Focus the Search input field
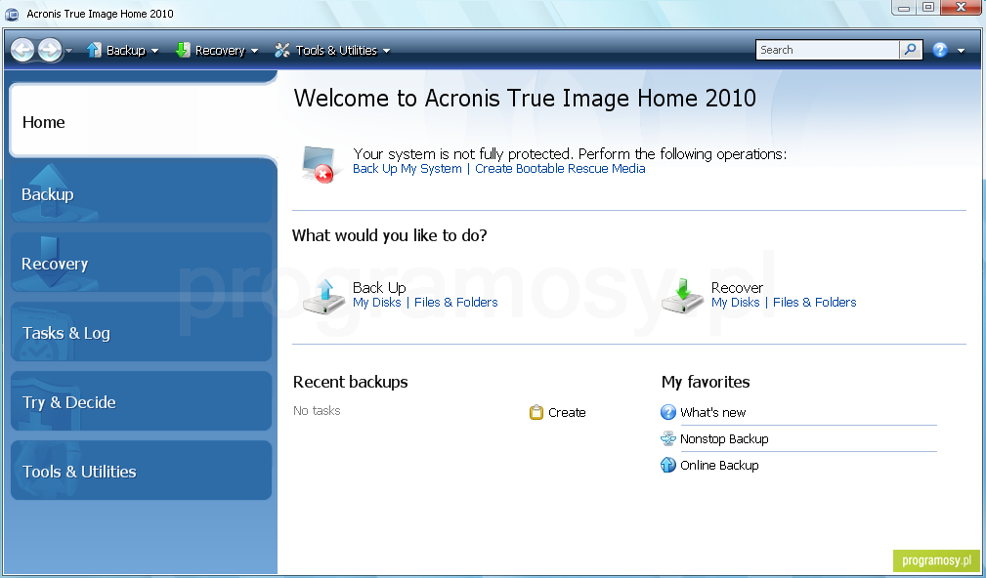The height and width of the screenshot is (578, 986). pyautogui.click(x=828, y=50)
